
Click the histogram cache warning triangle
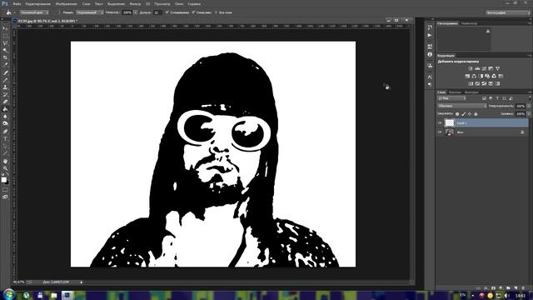(x=488, y=31)
